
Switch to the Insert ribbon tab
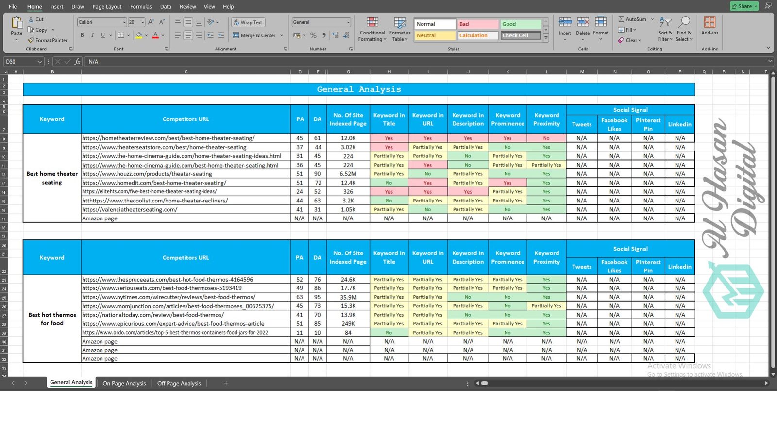[x=56, y=7]
